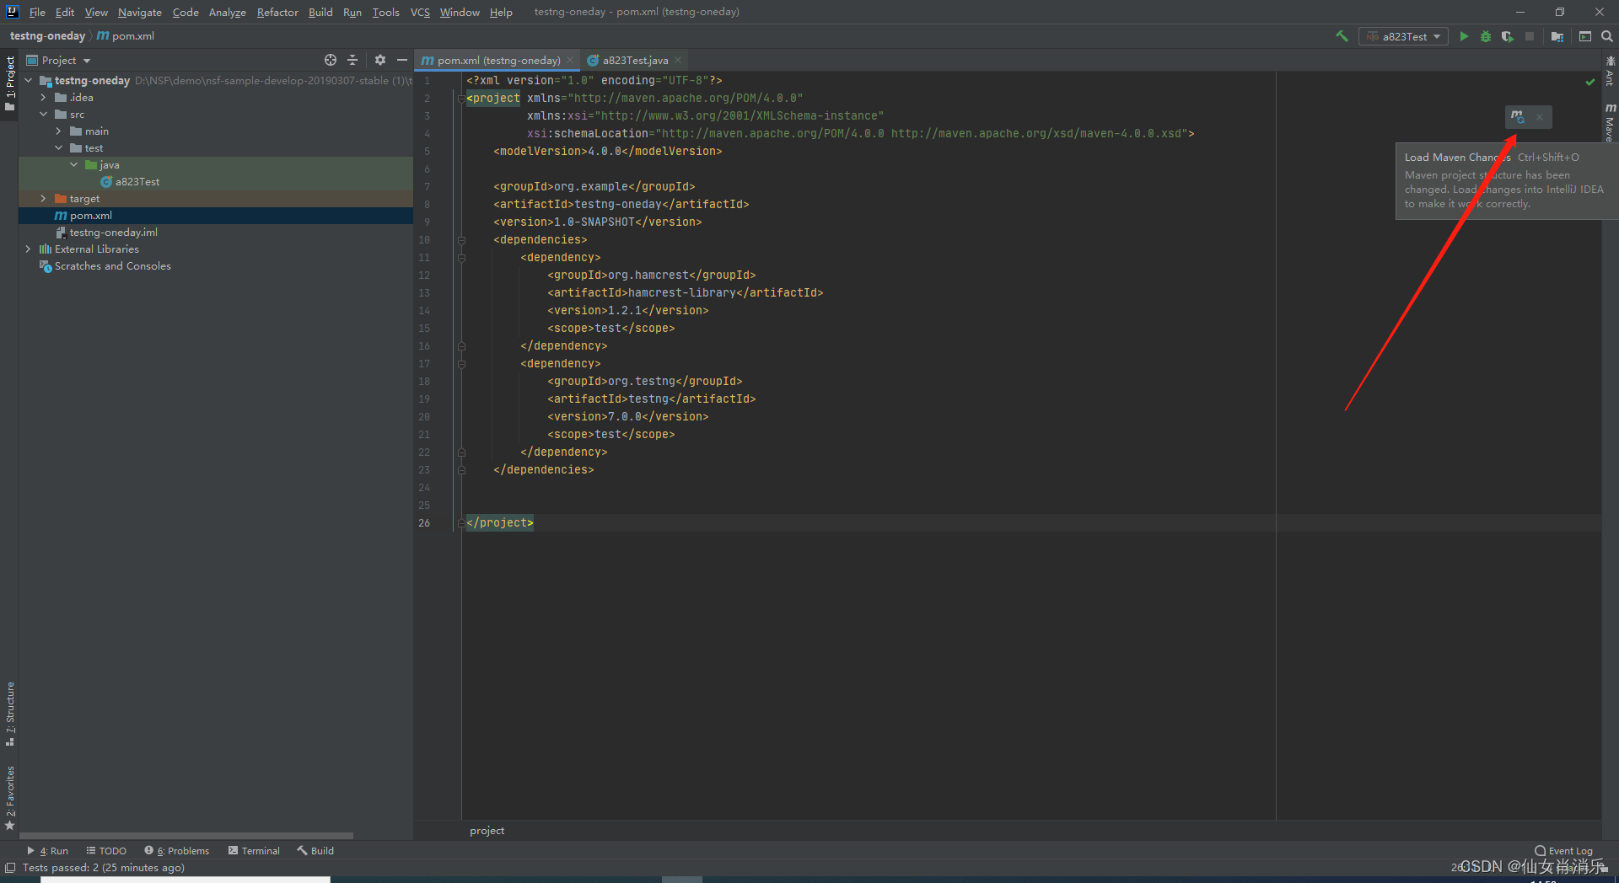1619x883 pixels.
Task: Click the Build Project hammer icon
Action: 1342,36
